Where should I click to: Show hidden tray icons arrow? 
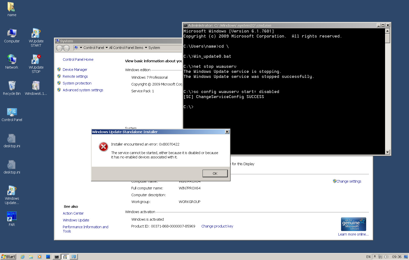click(375, 256)
